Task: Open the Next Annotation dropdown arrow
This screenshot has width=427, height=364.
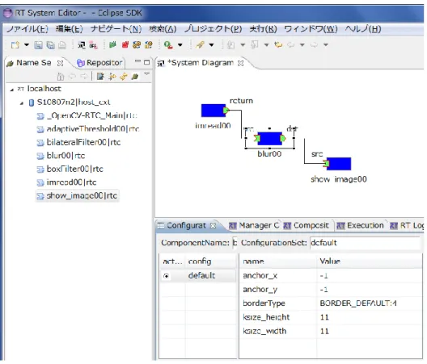Action: pyautogui.click(x=243, y=45)
